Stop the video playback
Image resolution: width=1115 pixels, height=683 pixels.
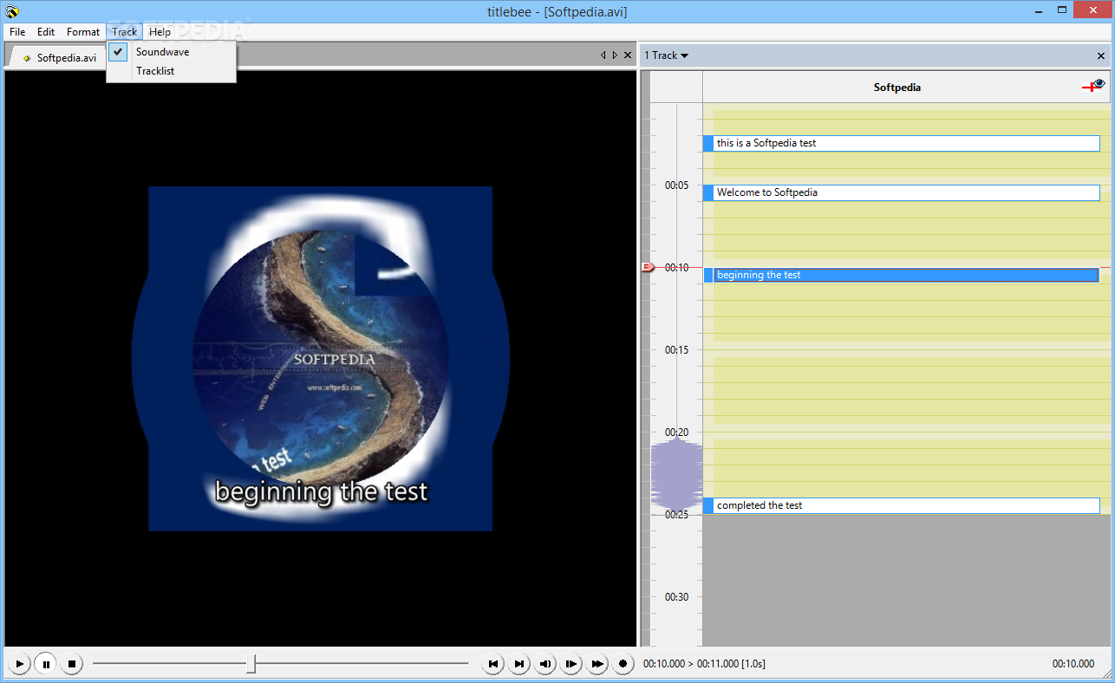pyautogui.click(x=72, y=664)
